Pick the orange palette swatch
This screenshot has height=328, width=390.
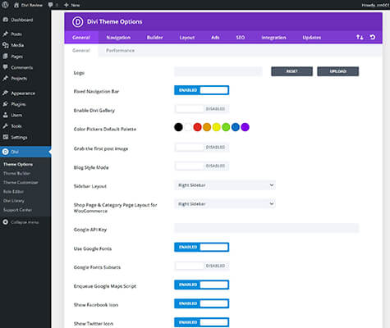(x=207, y=127)
